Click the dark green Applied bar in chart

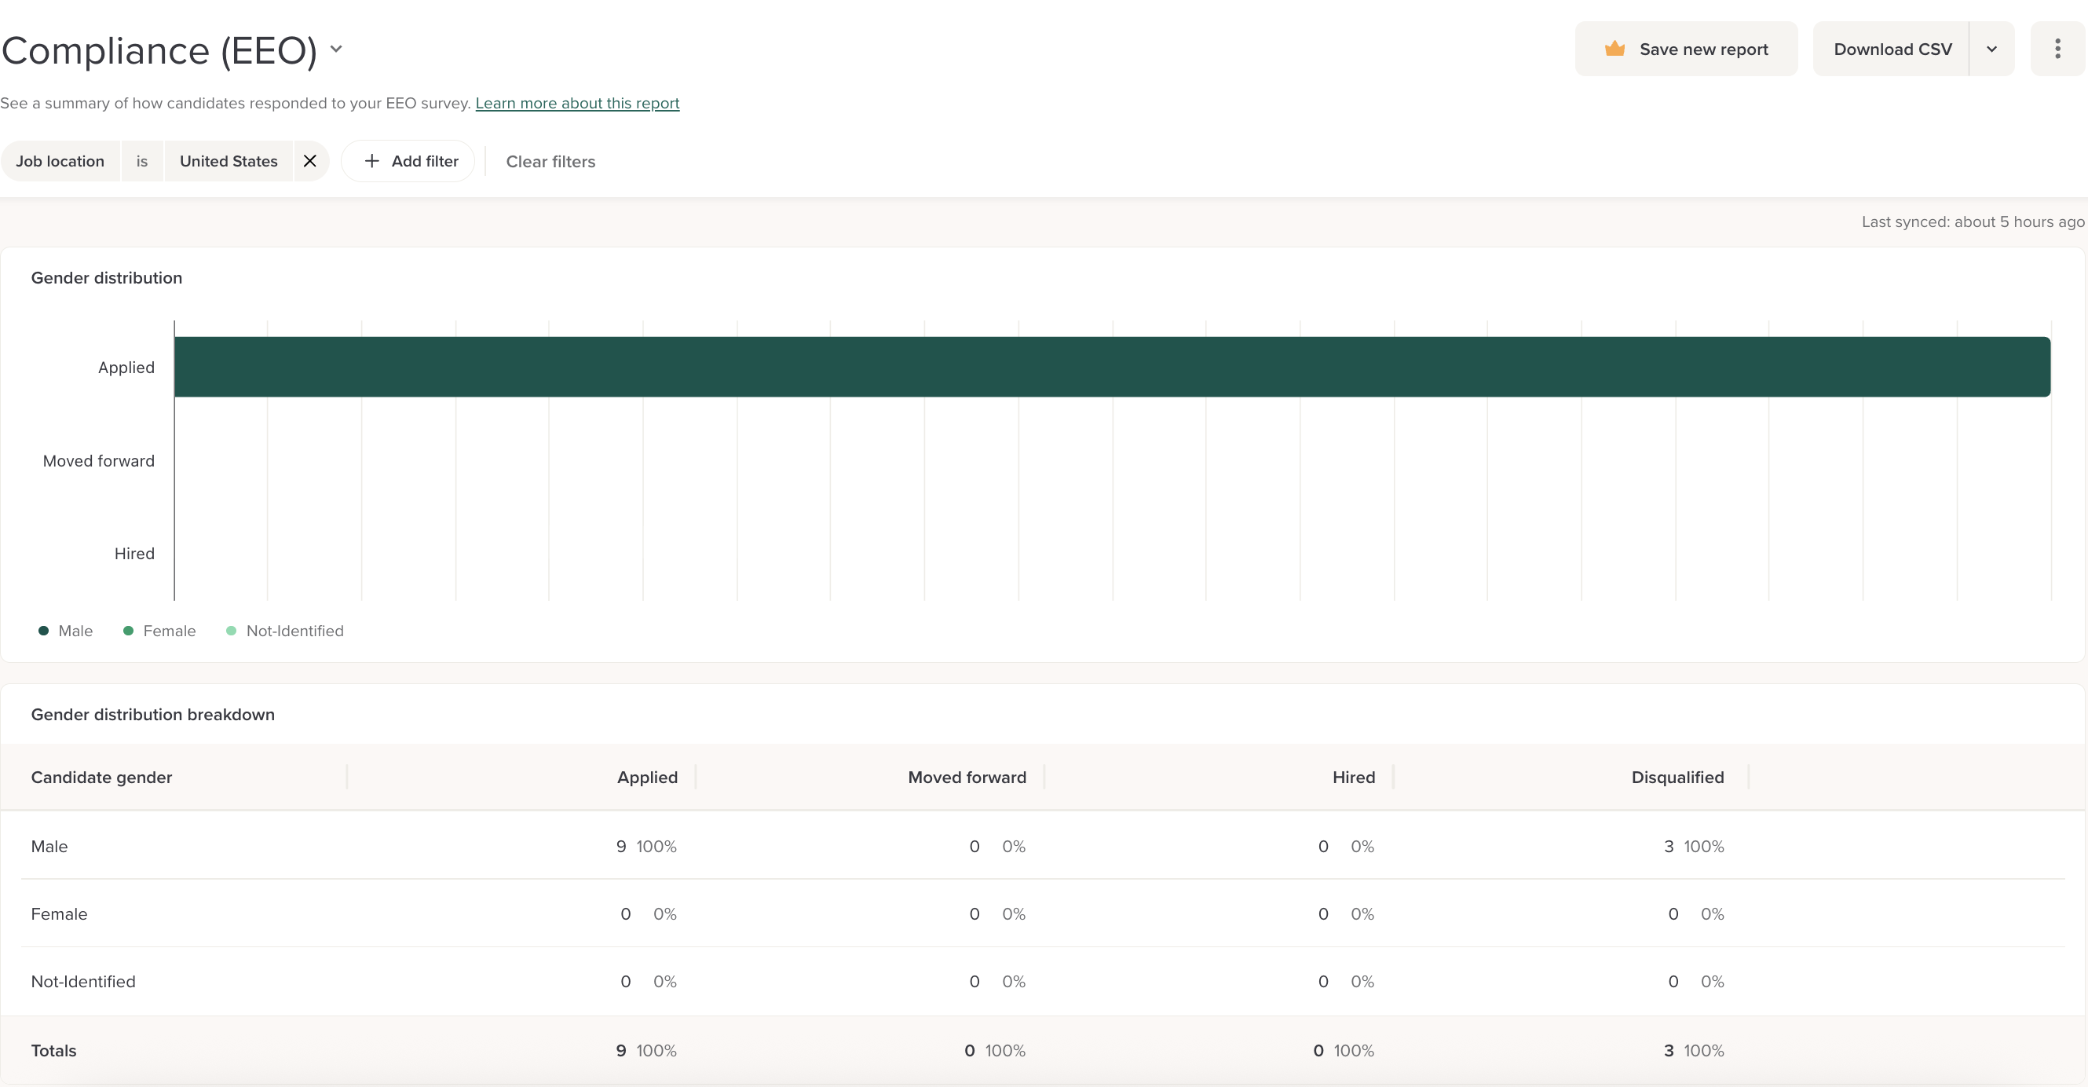tap(1111, 366)
